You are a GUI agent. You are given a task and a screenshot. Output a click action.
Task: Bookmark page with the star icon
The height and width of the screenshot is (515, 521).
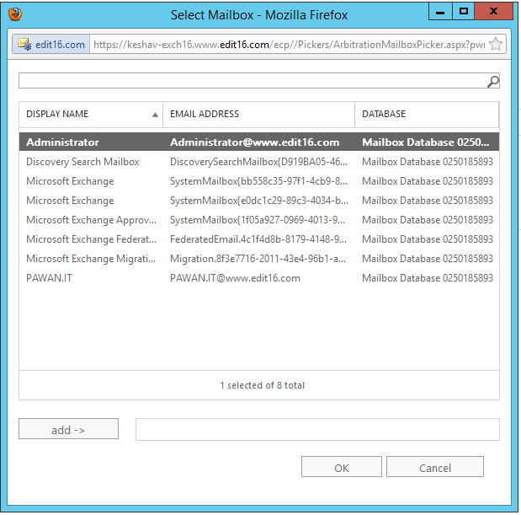[496, 44]
